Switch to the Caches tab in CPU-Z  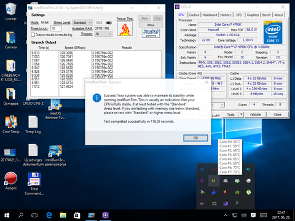pyautogui.click(x=194, y=15)
